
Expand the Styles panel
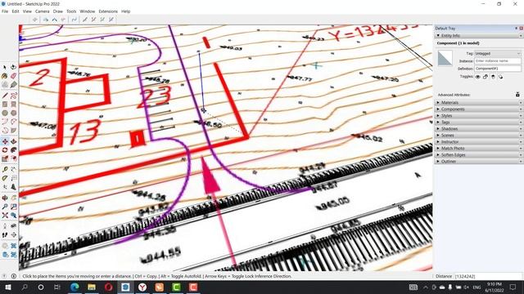click(478, 116)
